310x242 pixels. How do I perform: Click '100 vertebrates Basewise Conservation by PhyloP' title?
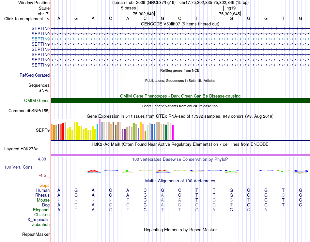[180, 159]
